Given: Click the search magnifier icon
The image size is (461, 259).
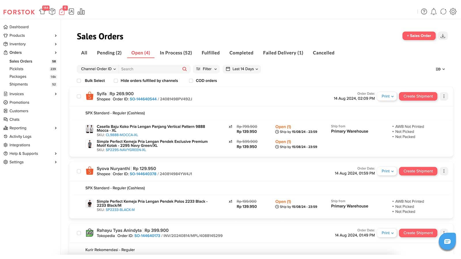Looking at the screenshot, I should (x=184, y=69).
